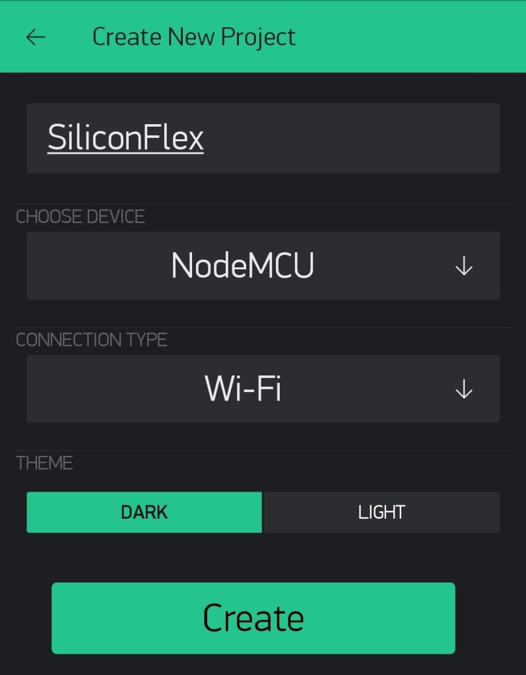Viewport: 526px width, 675px height.
Task: Go back using the header arrow
Action: click(x=36, y=37)
